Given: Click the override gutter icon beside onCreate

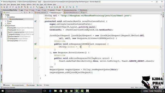Looking at the screenshot, I should pos(36,21).
